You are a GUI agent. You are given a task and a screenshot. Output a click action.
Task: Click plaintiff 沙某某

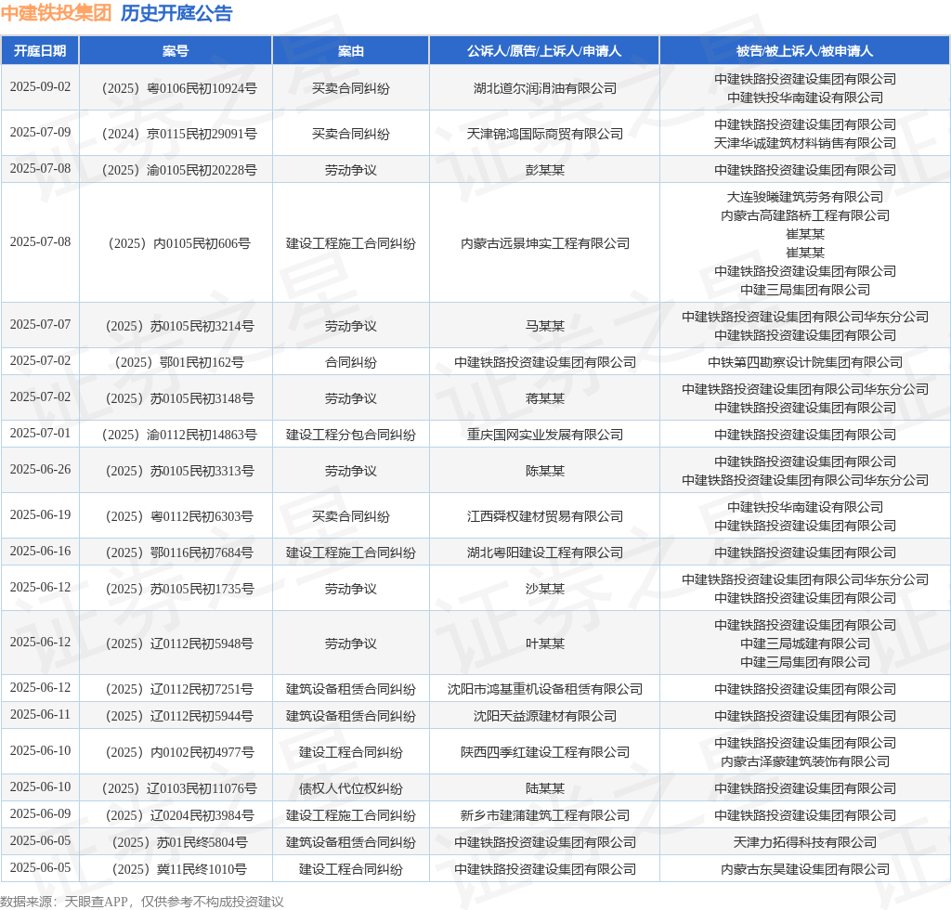(x=544, y=590)
